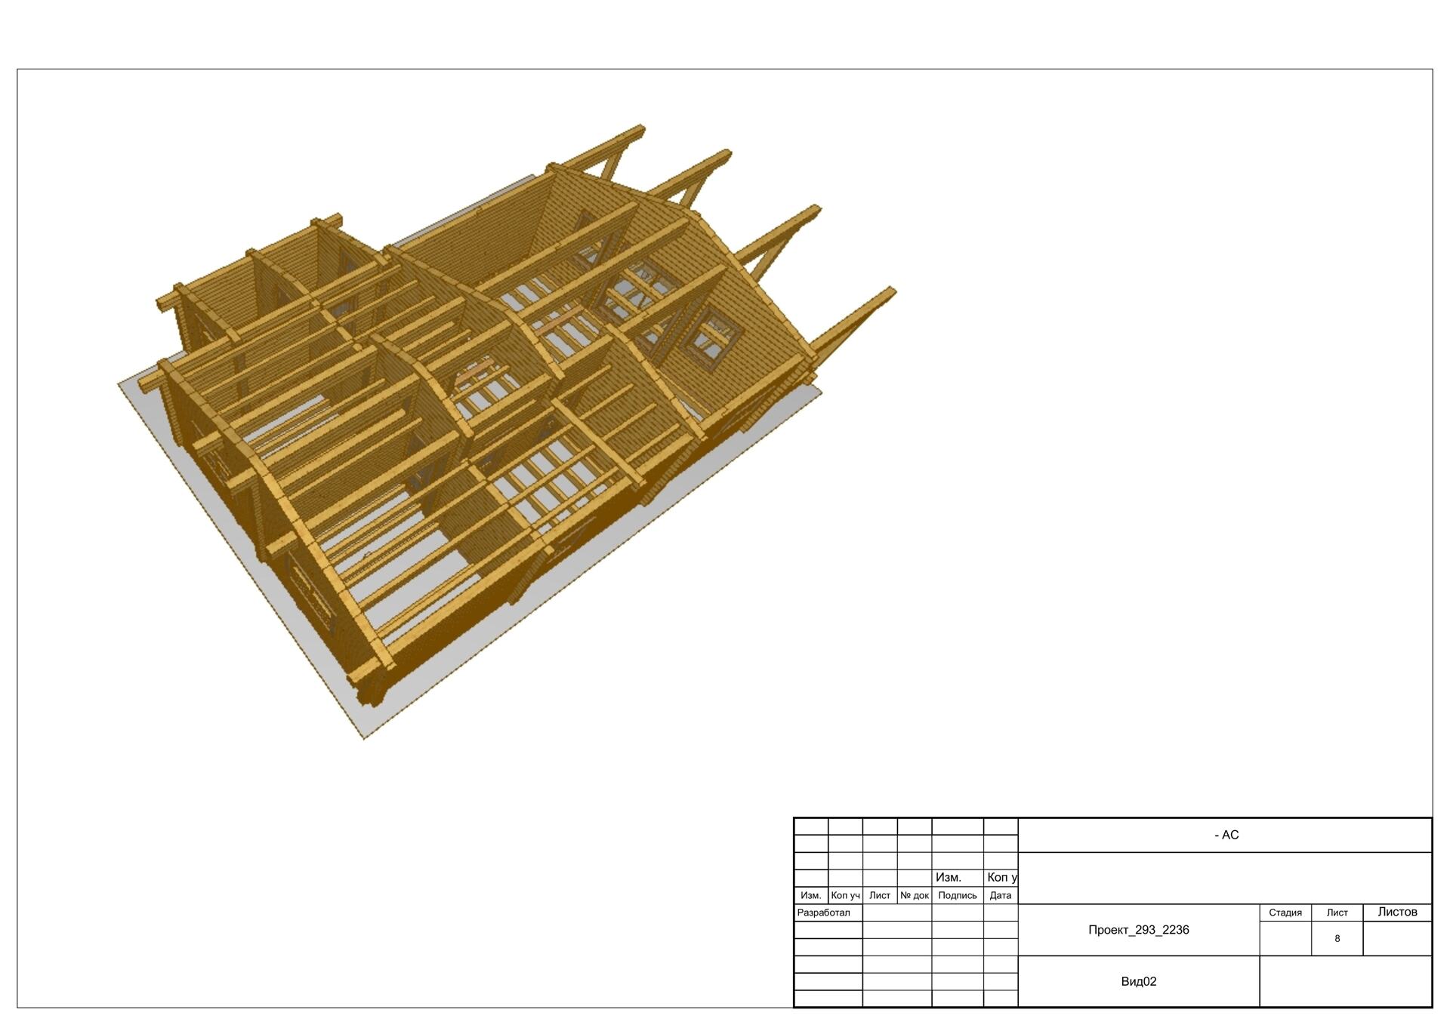Image resolution: width=1450 pixels, height=1025 pixels.
Task: Click the "Стадия" column header
Action: [x=1285, y=913]
